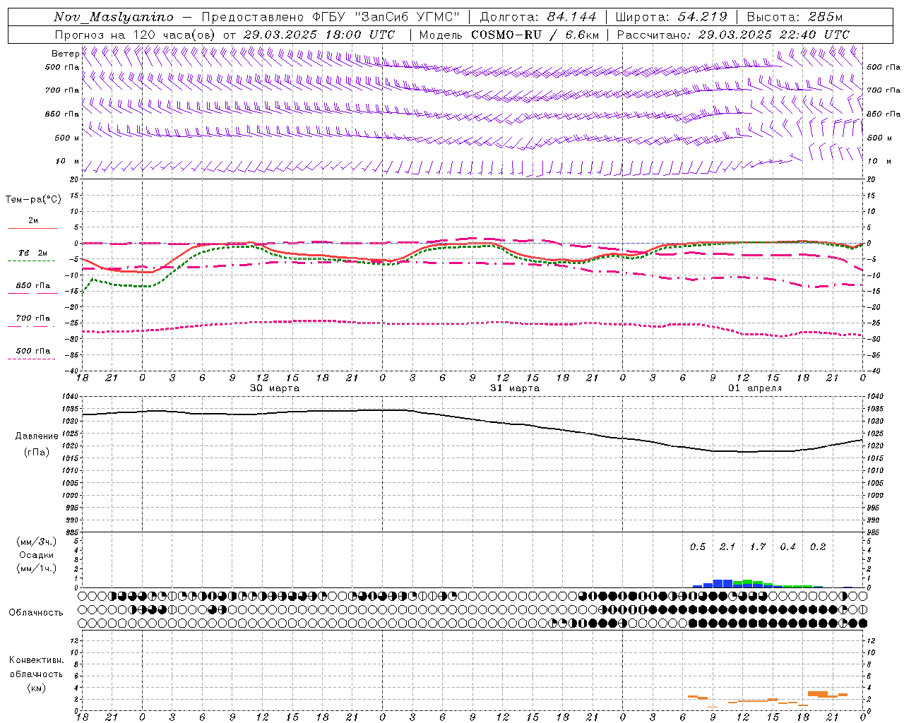Screen dimensions: 904x723
Task: Click the 850 гПа temperature legend label
Action: [x=33, y=286]
